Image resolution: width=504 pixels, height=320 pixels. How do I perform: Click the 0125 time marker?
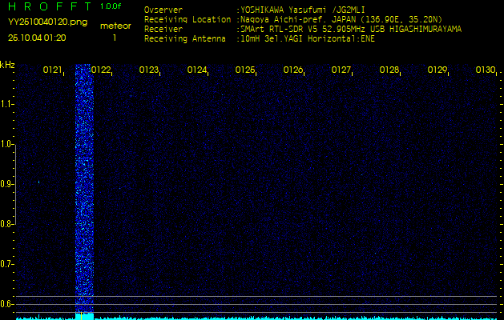[245, 70]
